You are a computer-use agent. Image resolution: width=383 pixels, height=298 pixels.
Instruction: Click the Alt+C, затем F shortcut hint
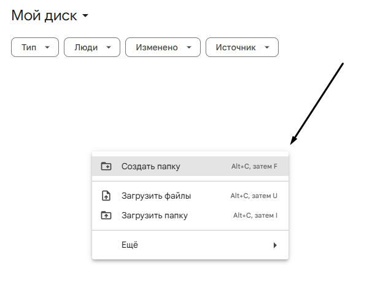click(x=254, y=166)
